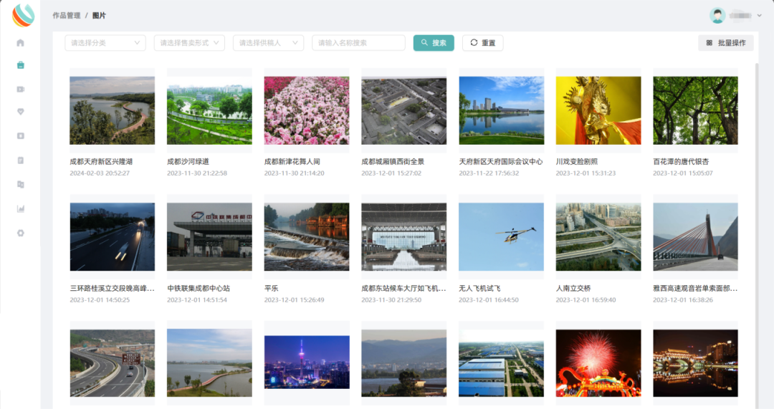Click 图片 in the breadcrumb
This screenshot has width=774, height=409.
99,15
